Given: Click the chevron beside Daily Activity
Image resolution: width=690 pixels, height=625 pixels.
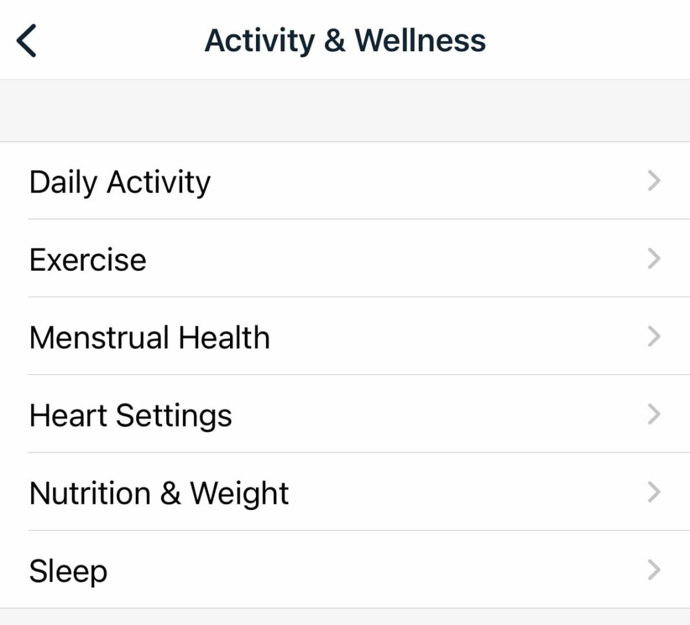Looking at the screenshot, I should [654, 181].
